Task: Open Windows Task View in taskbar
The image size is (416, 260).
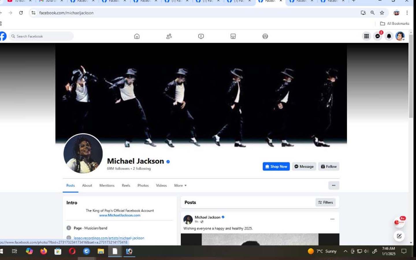Action: [x=14, y=251]
